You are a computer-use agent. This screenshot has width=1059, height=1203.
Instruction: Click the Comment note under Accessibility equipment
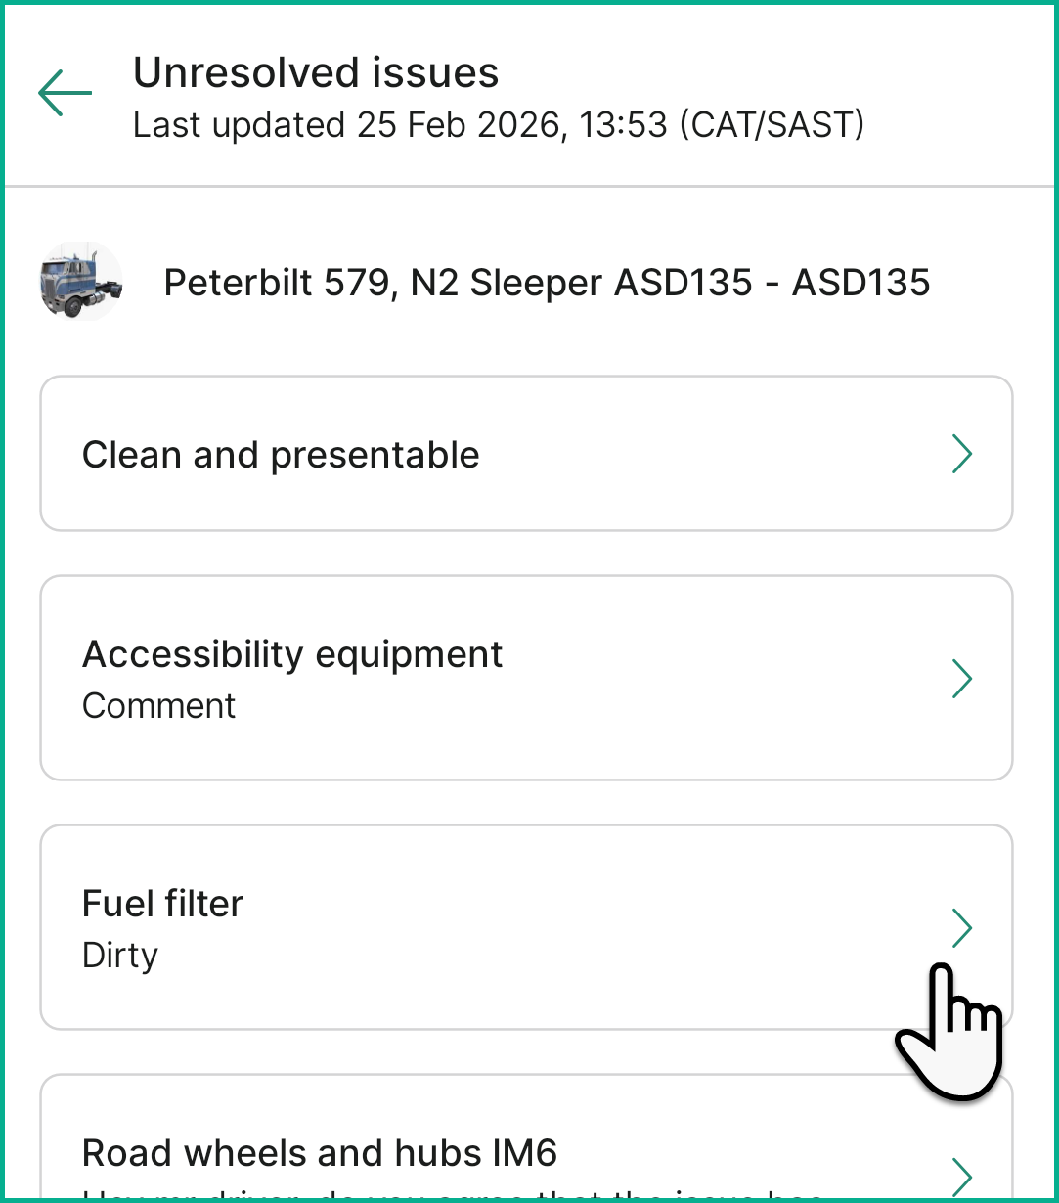158,706
